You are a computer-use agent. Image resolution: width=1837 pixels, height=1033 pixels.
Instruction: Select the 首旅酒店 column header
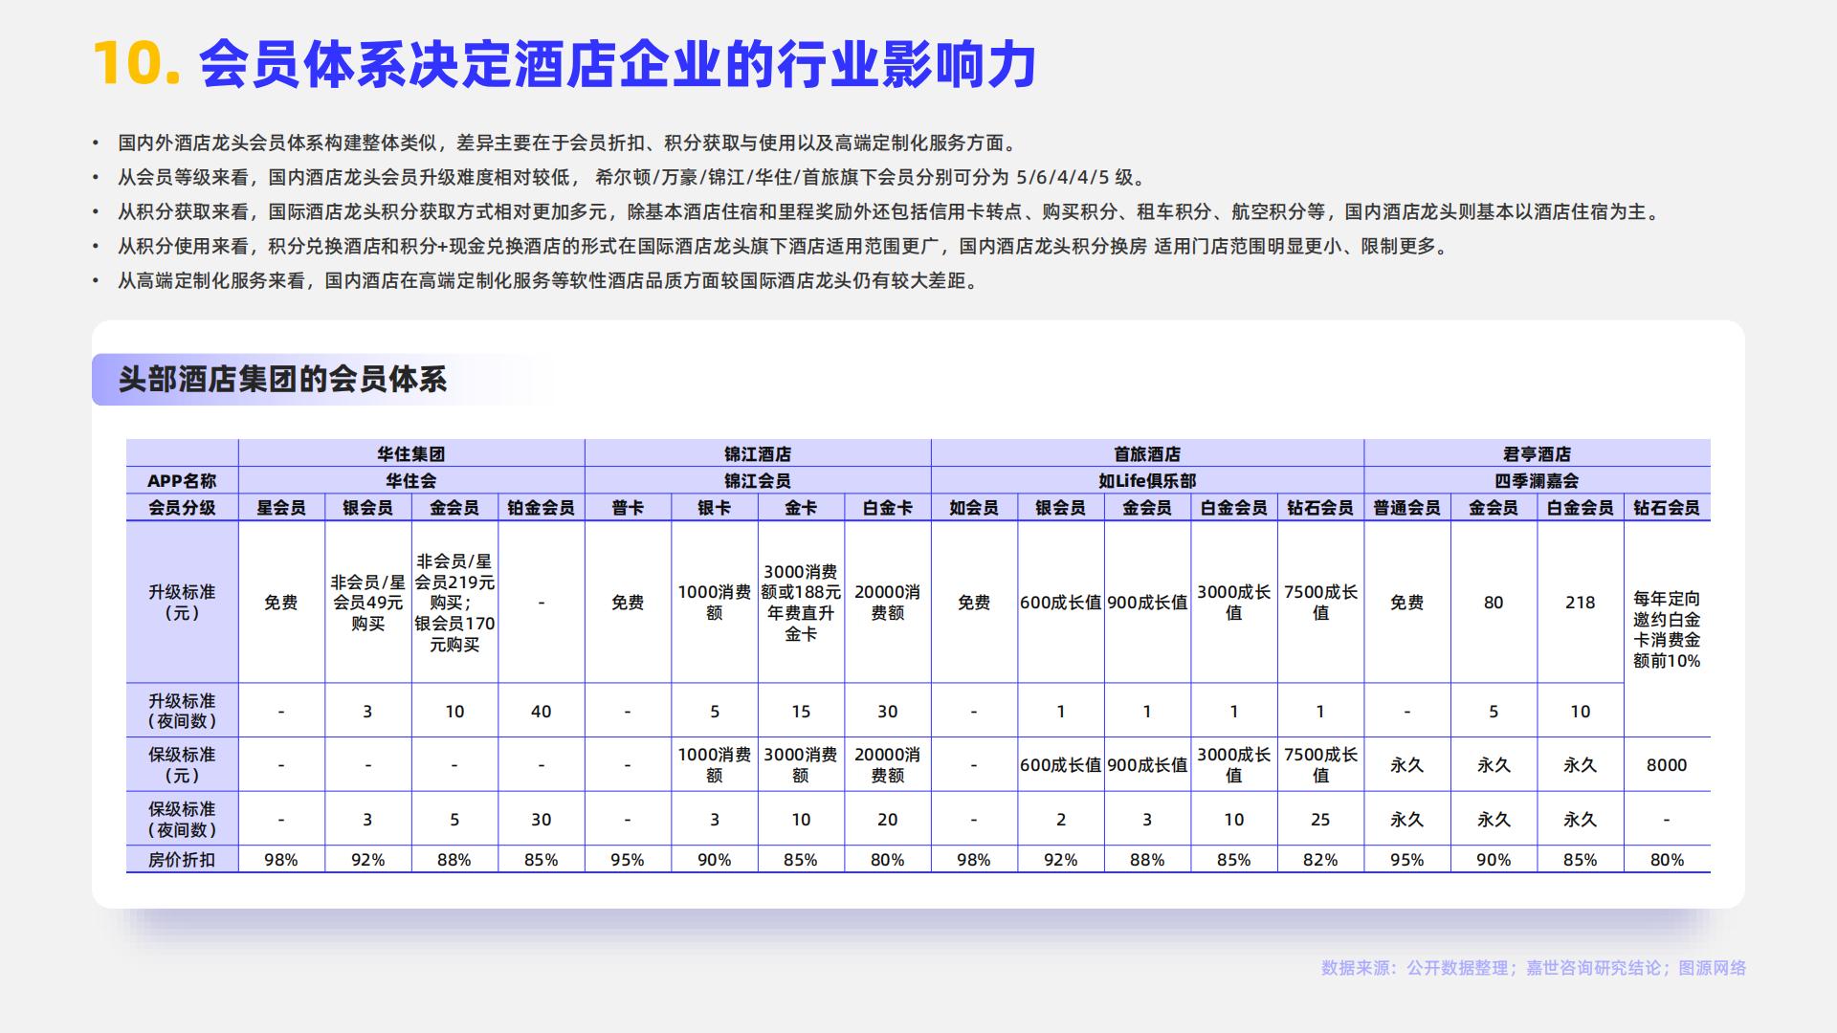click(x=1147, y=453)
